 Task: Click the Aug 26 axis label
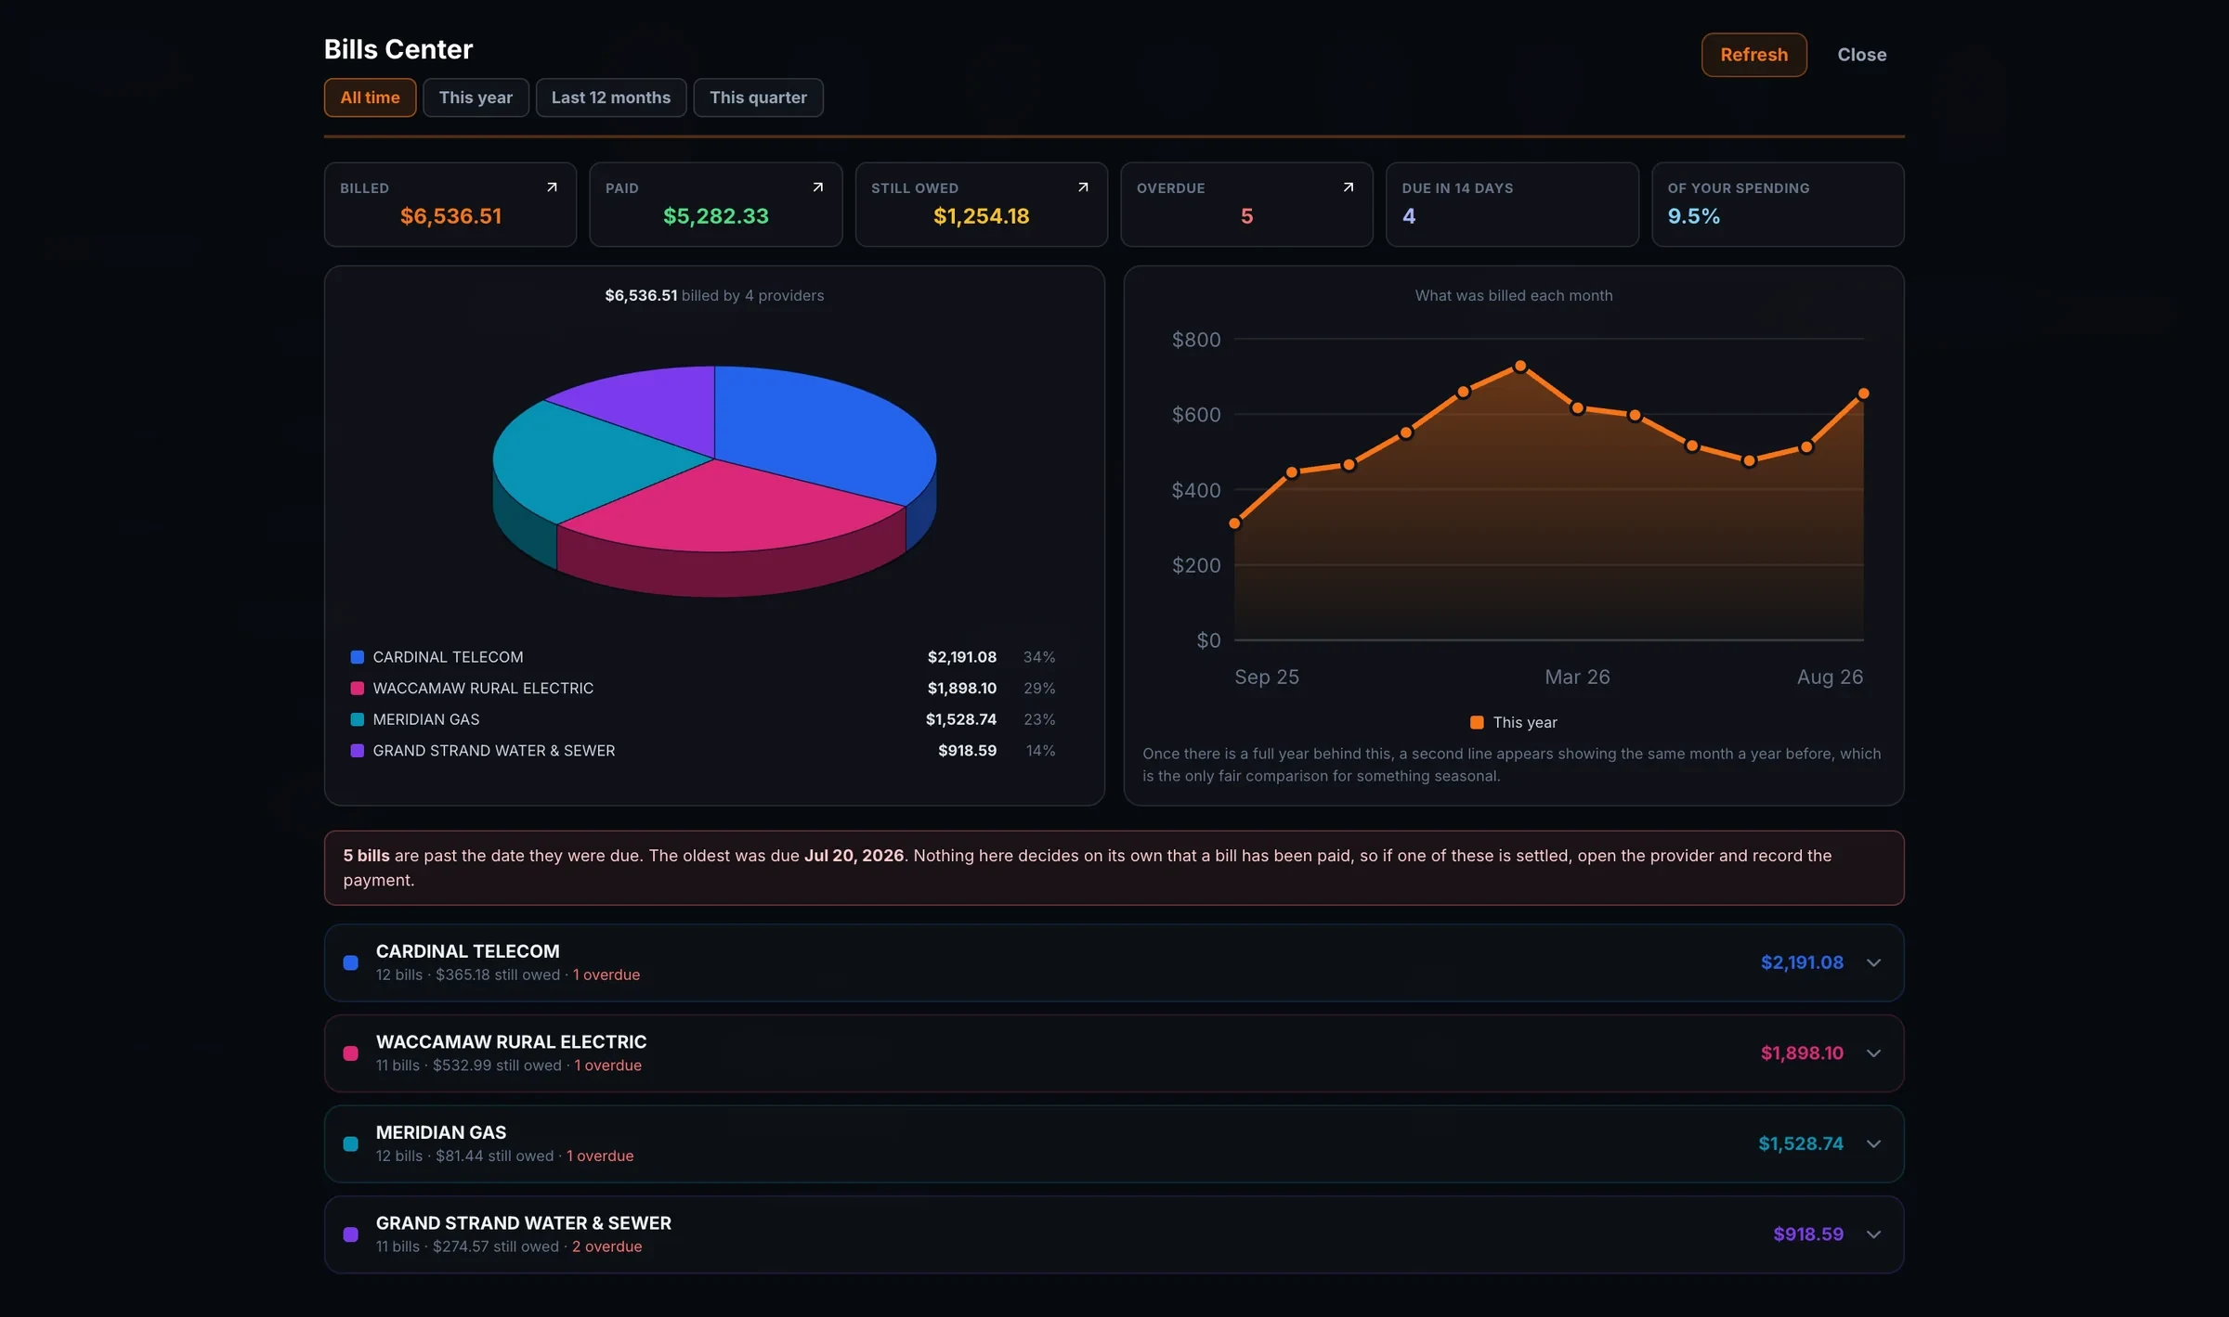point(1830,677)
